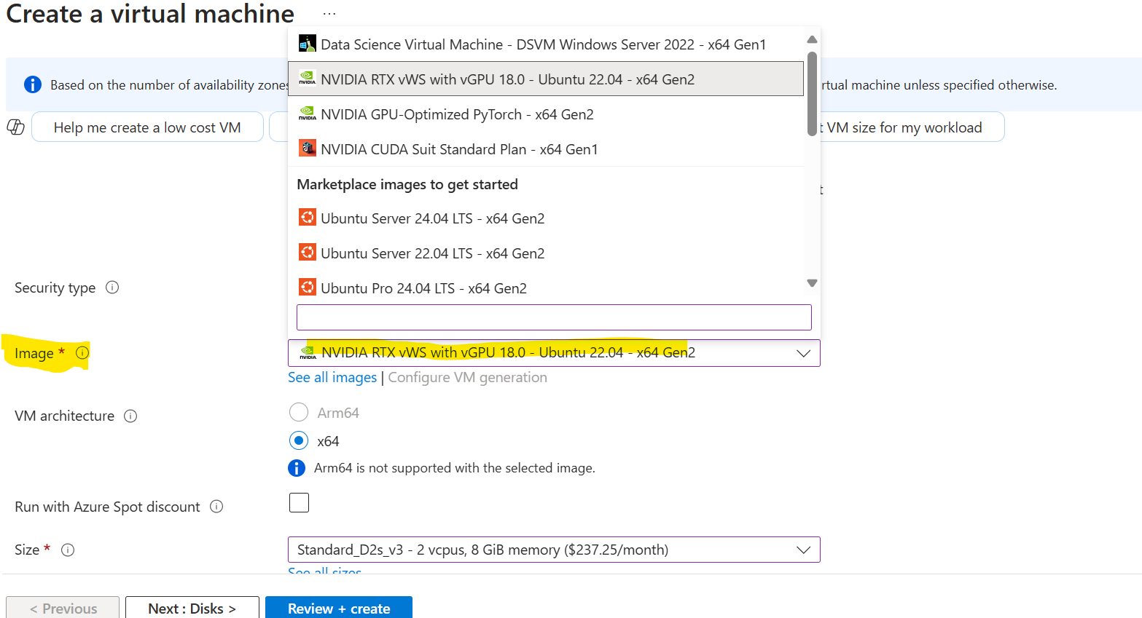Select the x64 architecture radio button
1142x618 pixels.
(299, 440)
